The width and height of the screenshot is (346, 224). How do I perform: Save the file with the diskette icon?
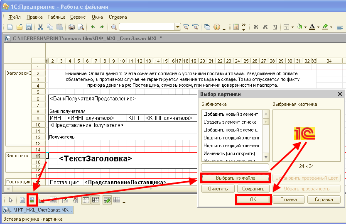(x=29, y=27)
